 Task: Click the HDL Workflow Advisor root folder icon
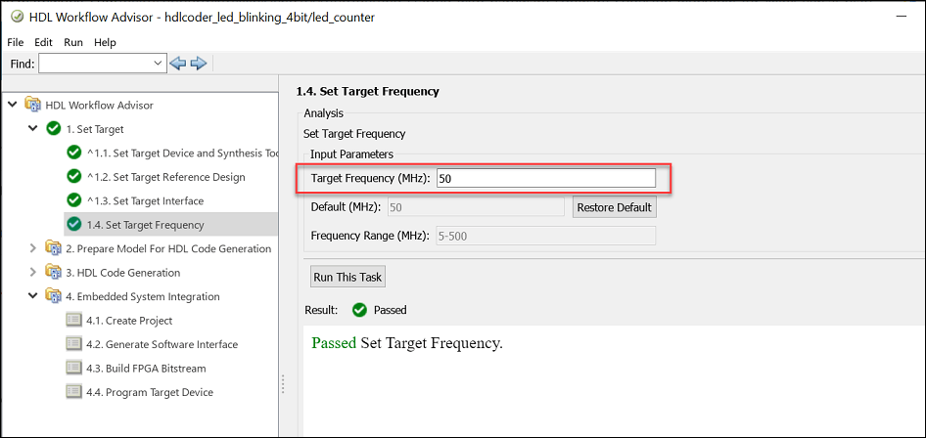[x=34, y=106]
